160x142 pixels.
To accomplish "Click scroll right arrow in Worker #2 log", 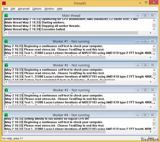I will tap(151, 82).
